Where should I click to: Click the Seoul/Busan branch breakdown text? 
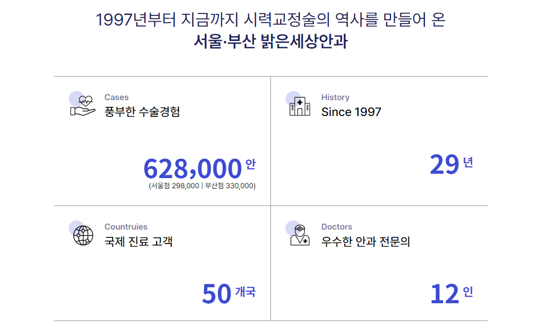click(x=202, y=186)
